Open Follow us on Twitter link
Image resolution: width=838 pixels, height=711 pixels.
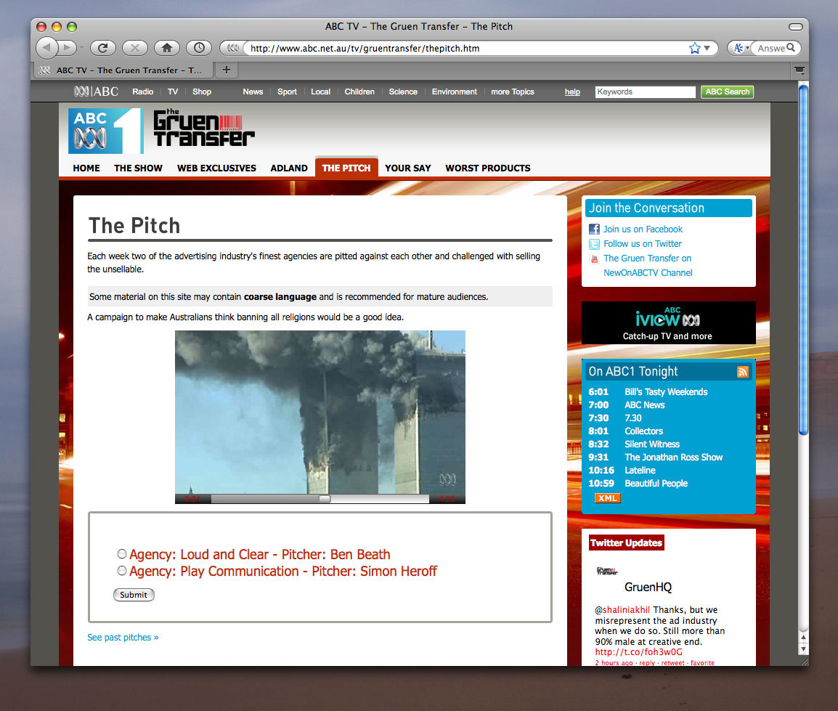(x=643, y=244)
